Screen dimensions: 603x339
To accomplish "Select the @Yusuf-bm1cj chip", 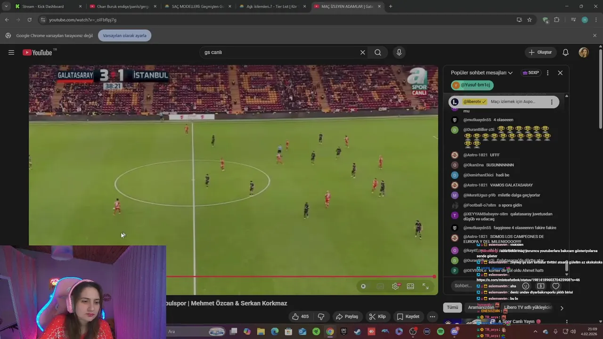I will [472, 85].
